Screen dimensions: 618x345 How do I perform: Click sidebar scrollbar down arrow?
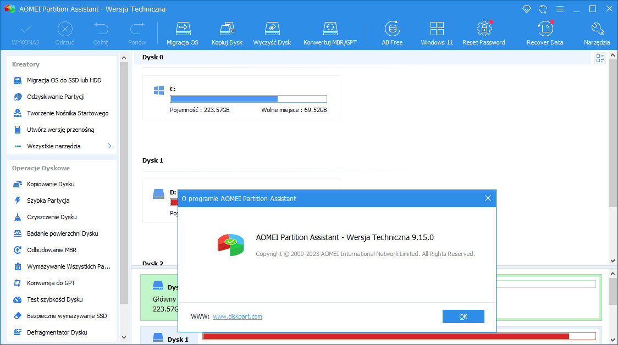click(x=124, y=337)
